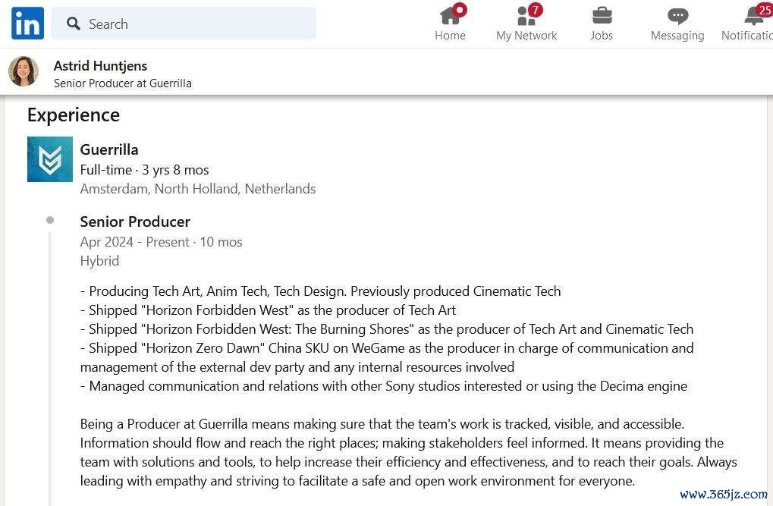Screen dimensions: 773x506
Task: Select the Messaging menu label
Action: click(x=677, y=36)
